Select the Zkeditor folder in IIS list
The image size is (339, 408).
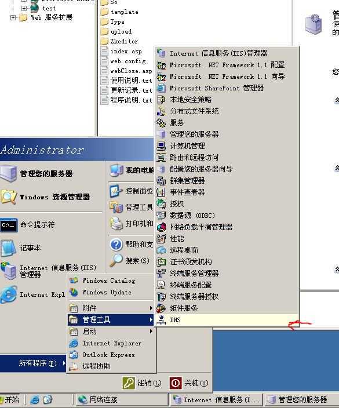119,41
